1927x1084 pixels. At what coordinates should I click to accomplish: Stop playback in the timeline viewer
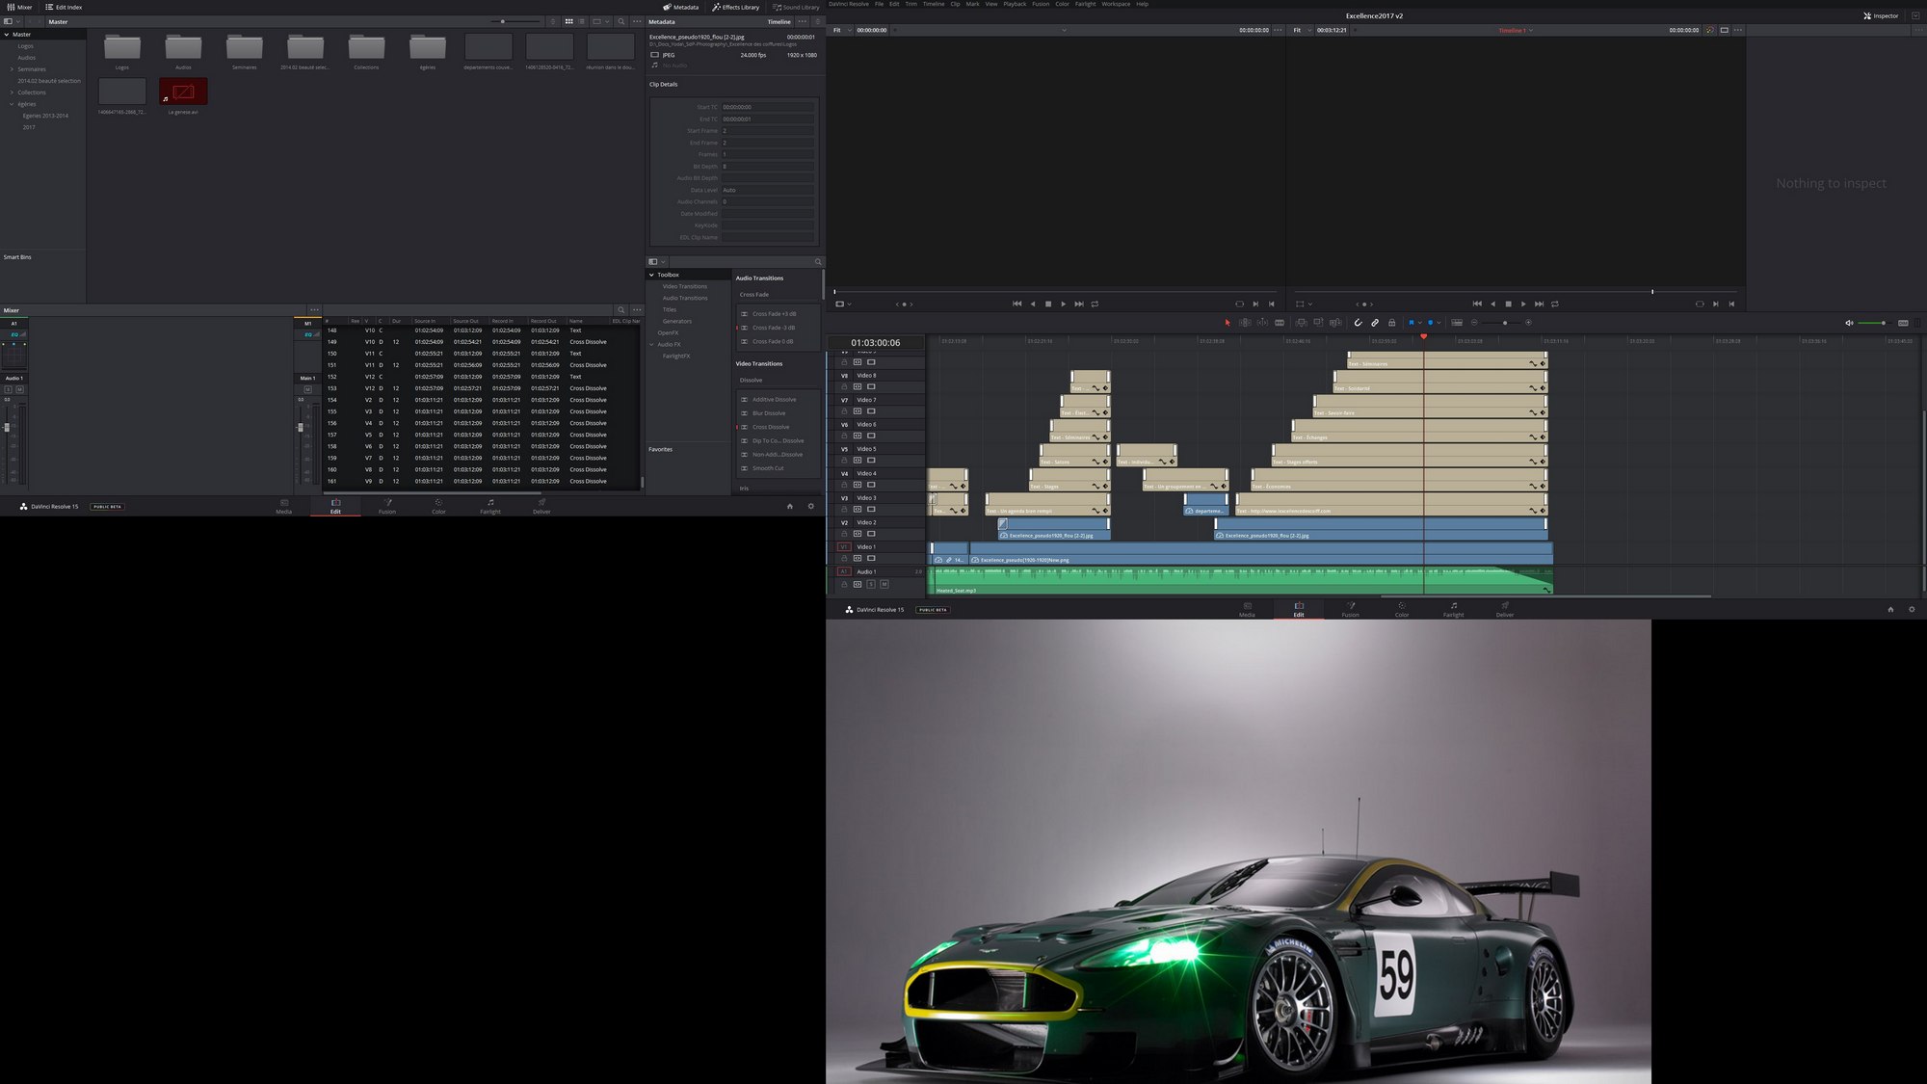[1508, 304]
